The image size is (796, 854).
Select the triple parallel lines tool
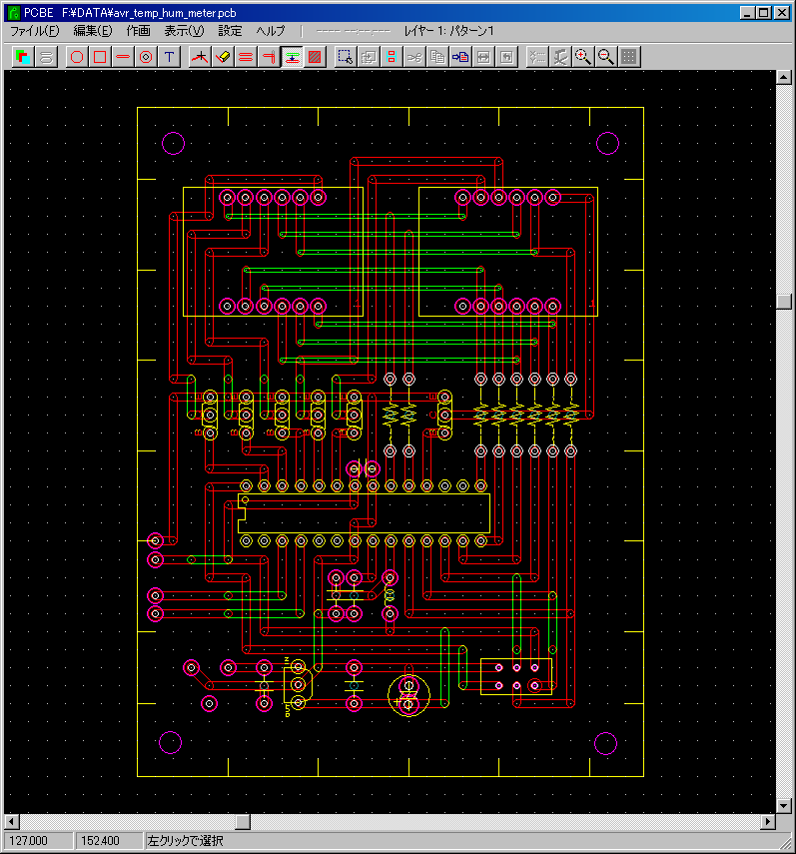click(x=246, y=57)
